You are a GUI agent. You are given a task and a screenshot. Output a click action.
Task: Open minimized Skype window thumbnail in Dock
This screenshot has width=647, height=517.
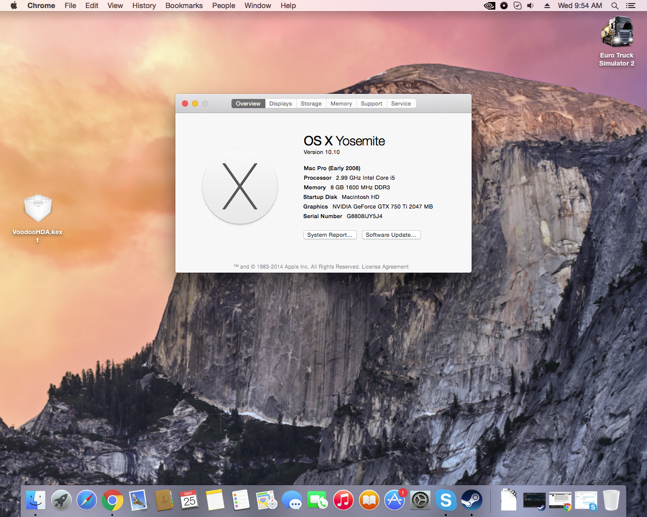[586, 500]
